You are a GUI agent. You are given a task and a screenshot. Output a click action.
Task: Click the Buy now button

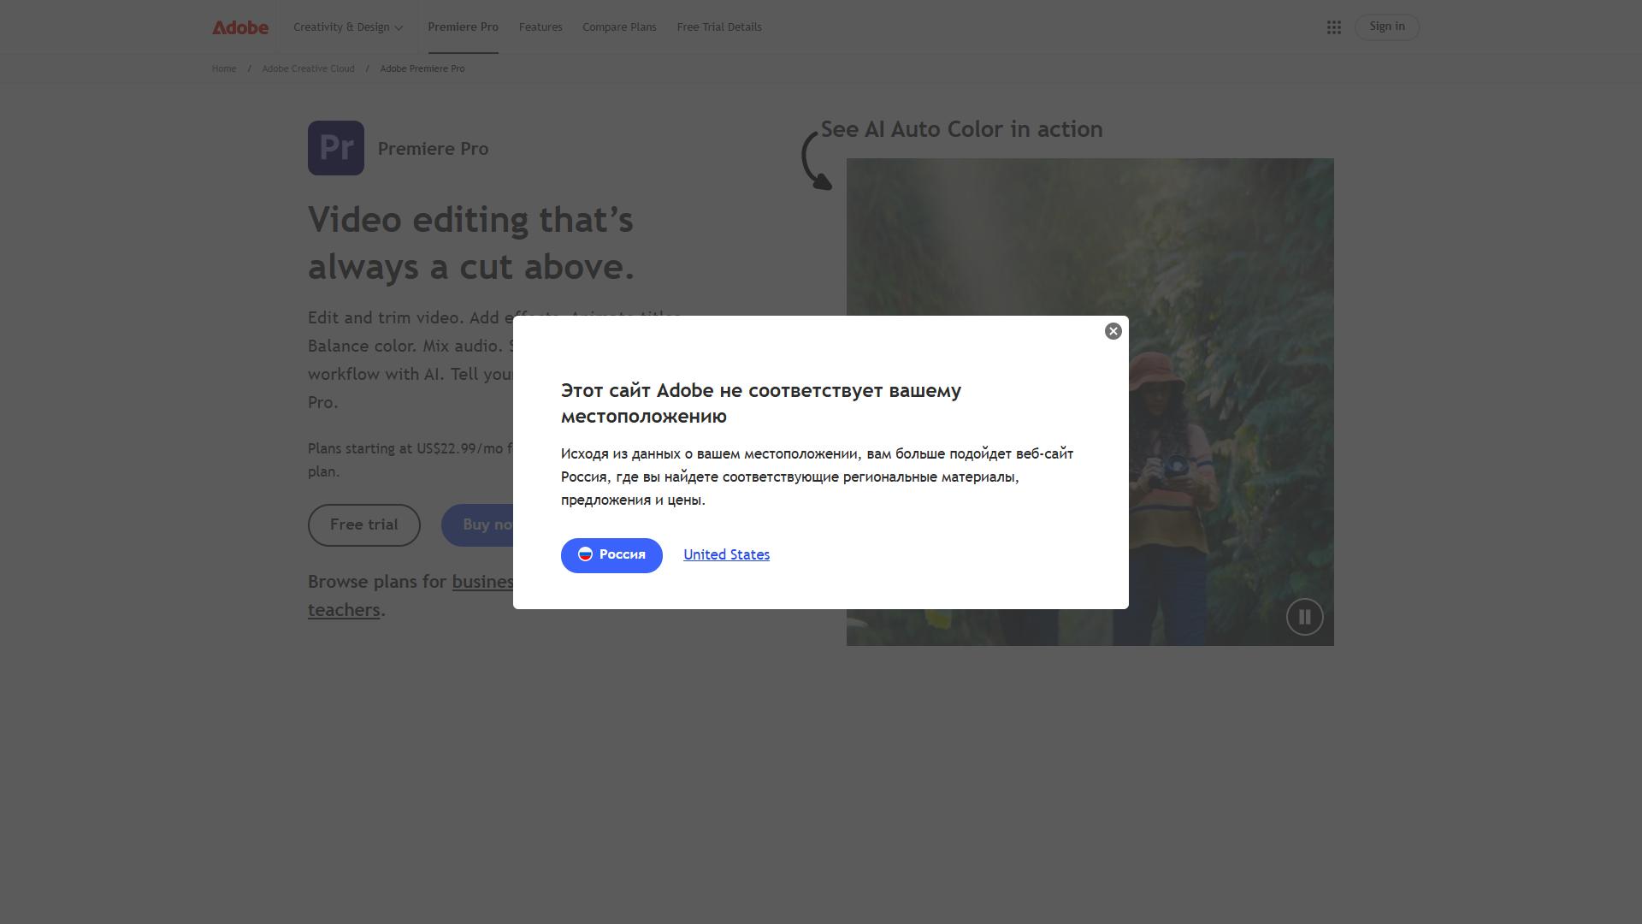(479, 524)
